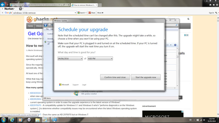The width and height of the screenshot is (219, 123).
Task: Open the File Explorer folder taskbar icon
Action: pos(38,120)
